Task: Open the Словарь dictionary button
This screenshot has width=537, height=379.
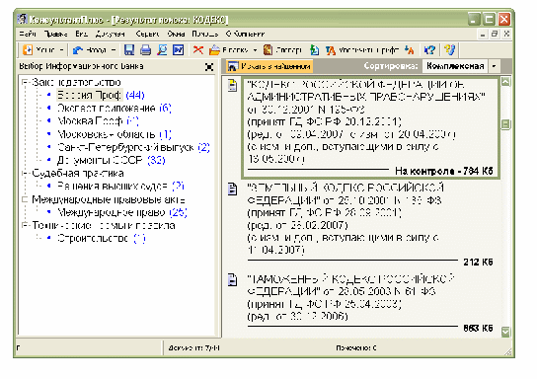Action: [283, 50]
